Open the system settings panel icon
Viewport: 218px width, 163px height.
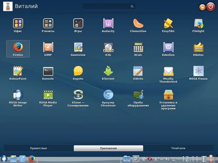tap(136, 159)
